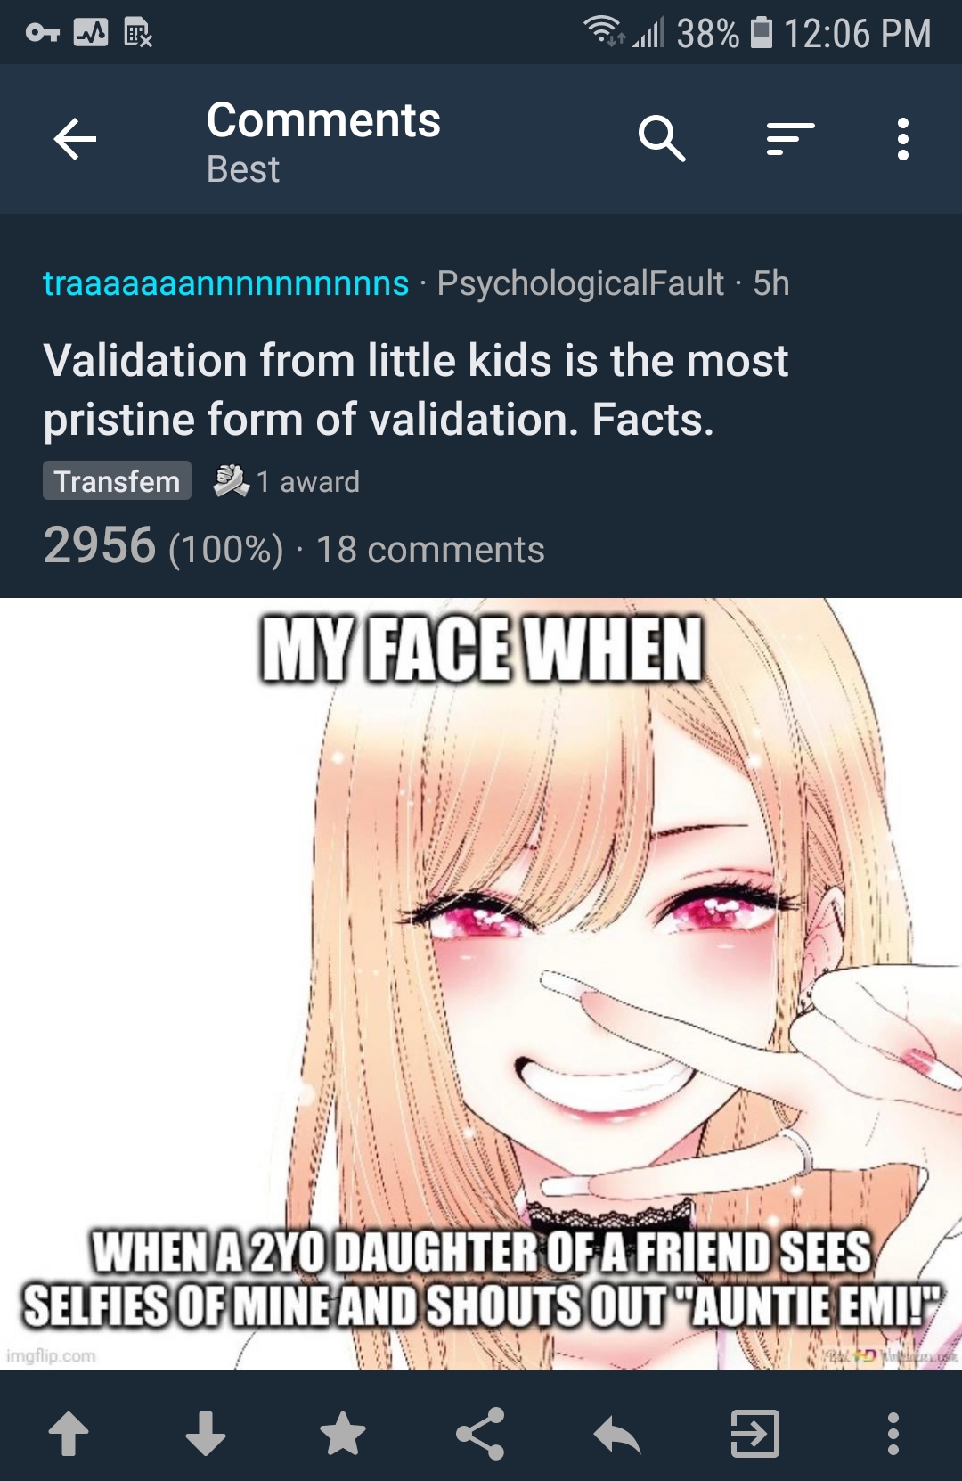Tap the boxed arrow icon in the bottom bar
Viewport: 962px width, 1481px height.
click(x=755, y=1434)
